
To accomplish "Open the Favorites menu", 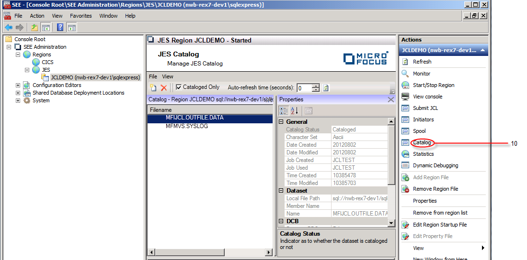I will point(80,16).
